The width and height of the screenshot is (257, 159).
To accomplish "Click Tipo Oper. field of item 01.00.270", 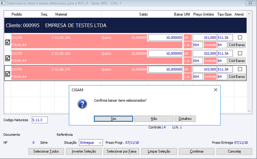I will click(x=225, y=69).
